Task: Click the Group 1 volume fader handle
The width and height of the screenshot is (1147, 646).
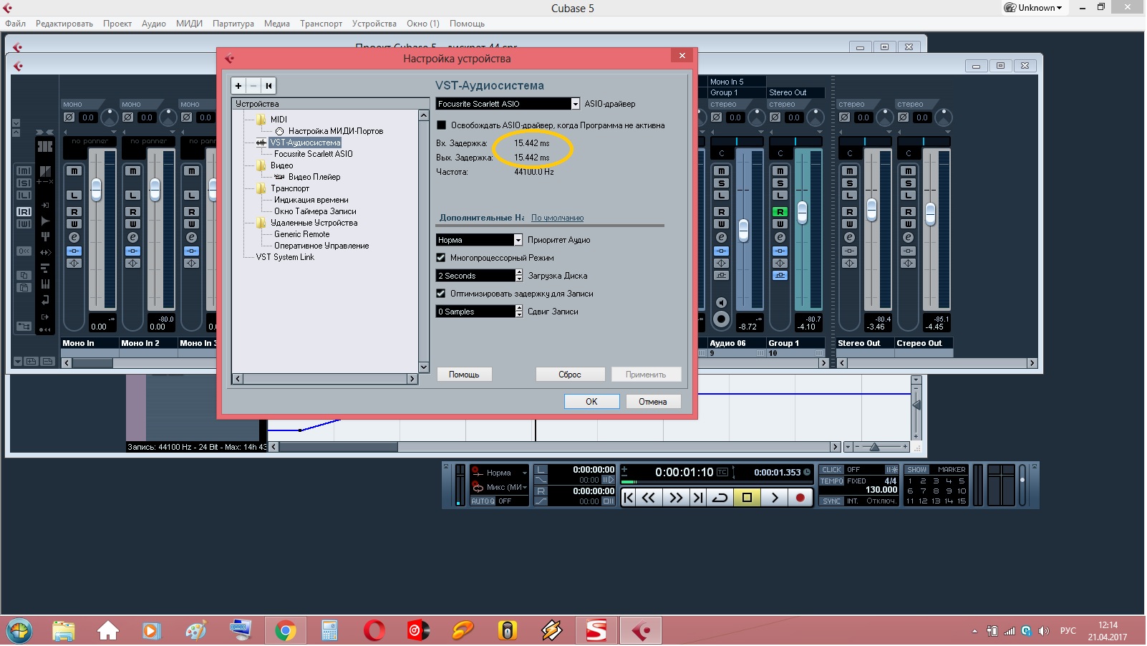Action: pyautogui.click(x=803, y=212)
